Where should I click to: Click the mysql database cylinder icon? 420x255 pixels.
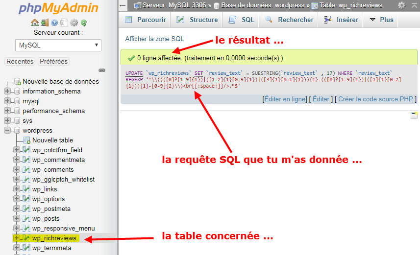point(17,101)
